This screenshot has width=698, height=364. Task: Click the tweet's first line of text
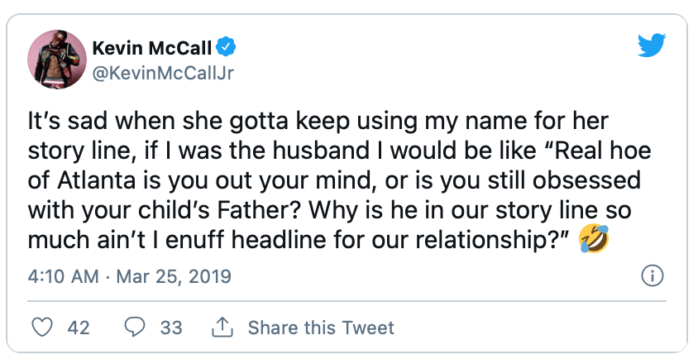pyautogui.click(x=318, y=121)
